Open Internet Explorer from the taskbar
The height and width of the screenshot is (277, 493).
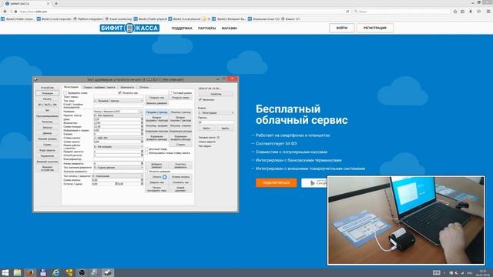point(56,272)
